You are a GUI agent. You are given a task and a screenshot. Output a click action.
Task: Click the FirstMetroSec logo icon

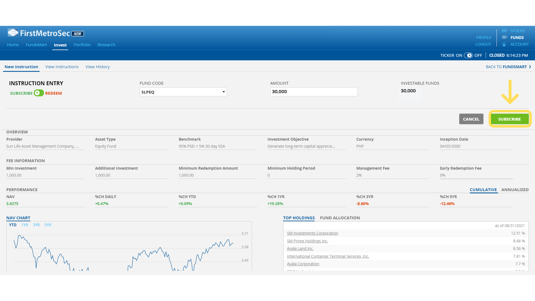click(x=13, y=33)
